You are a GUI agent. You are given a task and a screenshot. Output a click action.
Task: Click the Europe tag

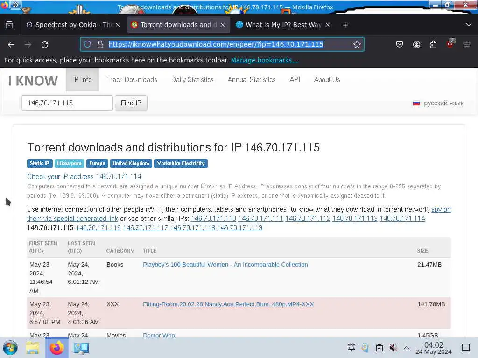pyautogui.click(x=97, y=164)
